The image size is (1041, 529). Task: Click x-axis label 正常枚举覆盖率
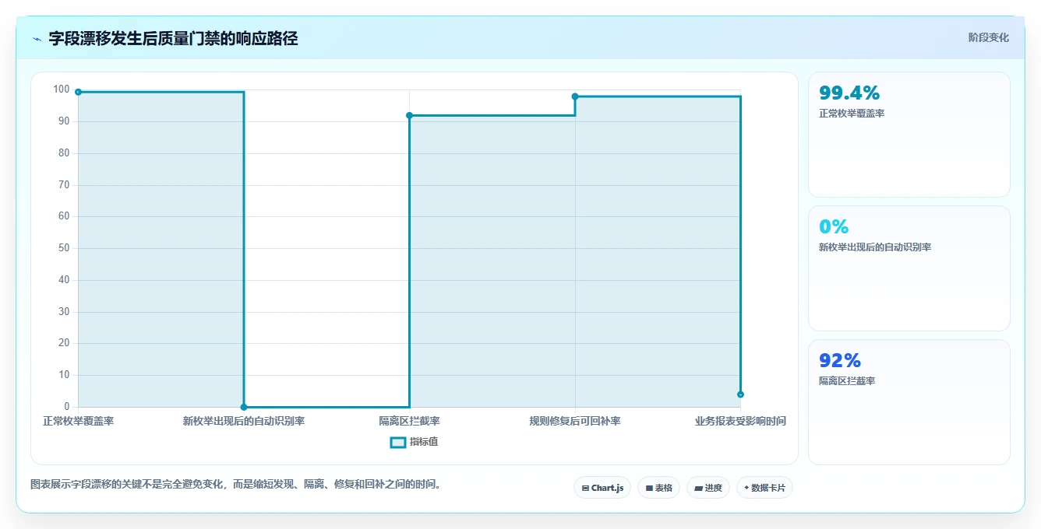pos(78,421)
